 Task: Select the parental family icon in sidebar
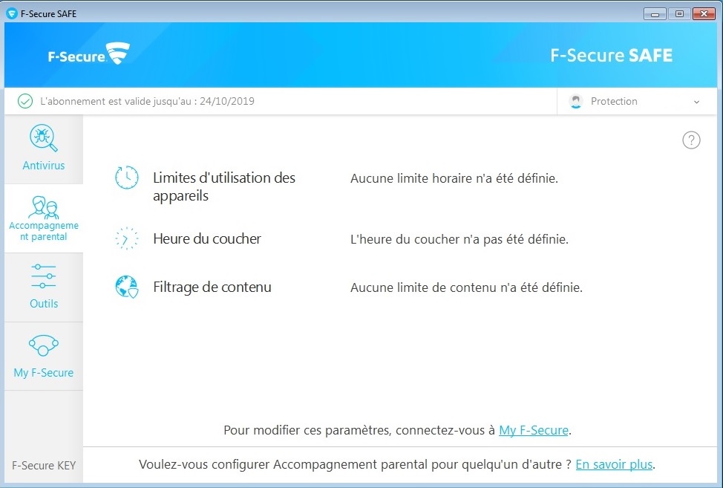[43, 207]
